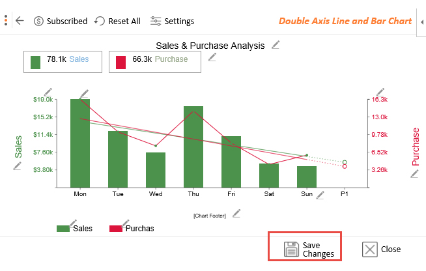The image size is (426, 271).
Task: Click green Sales swatch in summary box
Action: 35,63
